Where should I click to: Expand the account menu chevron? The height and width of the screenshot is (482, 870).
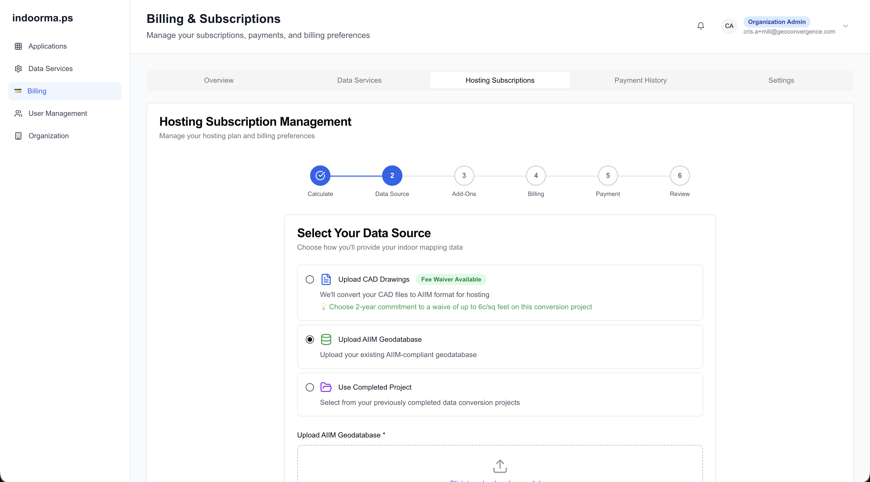pos(845,26)
